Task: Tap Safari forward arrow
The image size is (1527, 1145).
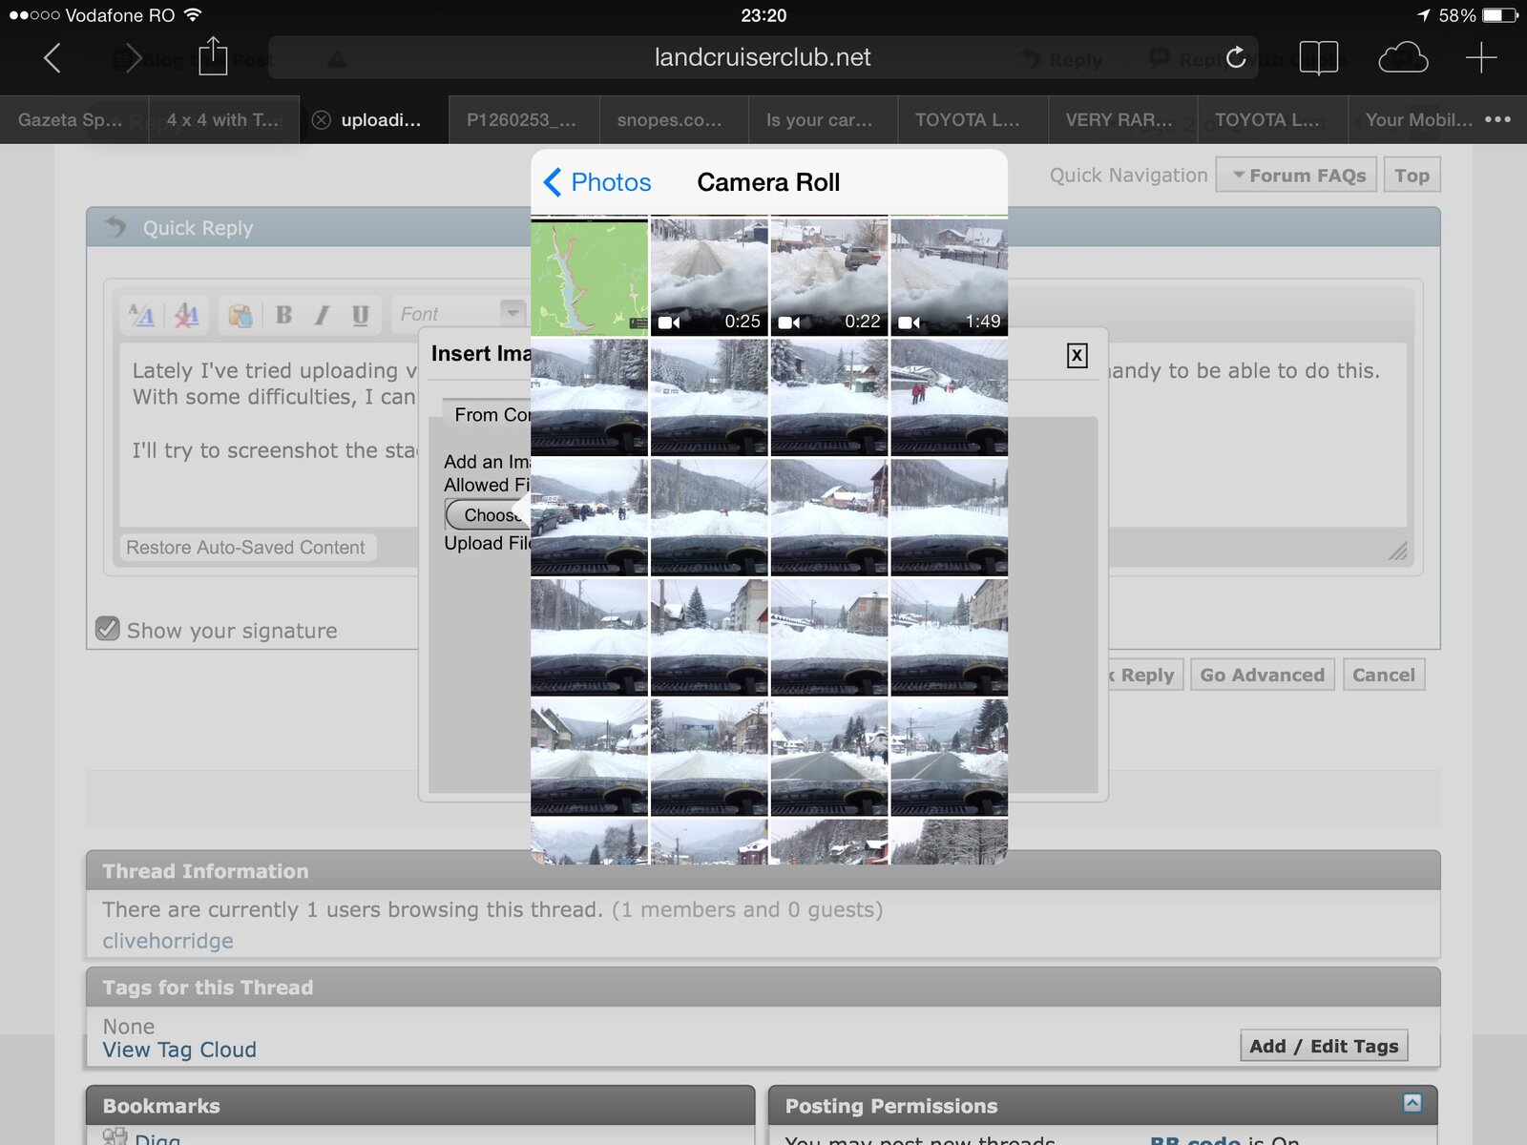Action: (x=133, y=58)
